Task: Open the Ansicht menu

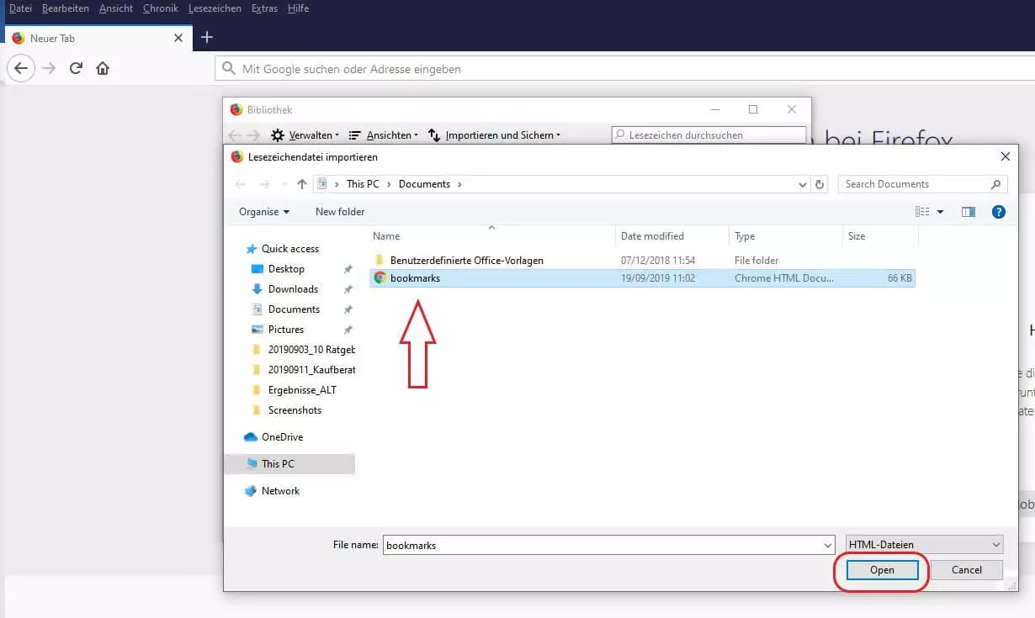Action: [x=116, y=8]
